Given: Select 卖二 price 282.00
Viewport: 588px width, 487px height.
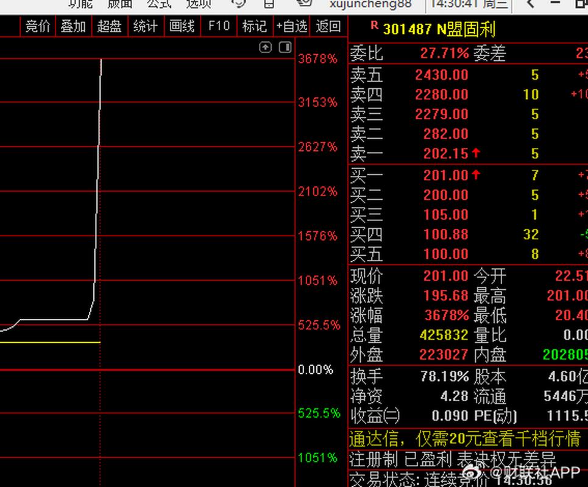Looking at the screenshot, I should pos(446,134).
